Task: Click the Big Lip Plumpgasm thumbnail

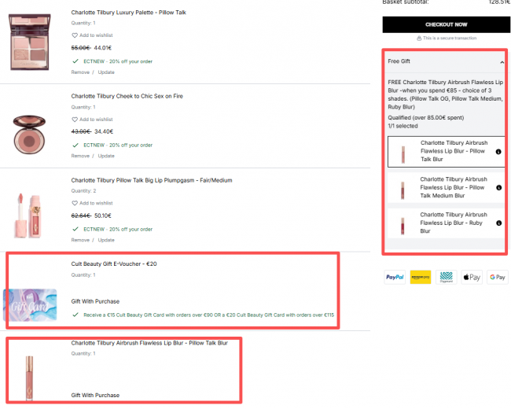Action: pos(28,216)
